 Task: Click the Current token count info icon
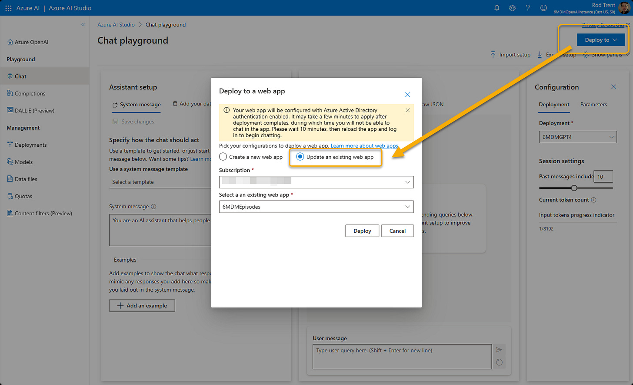[x=594, y=200]
